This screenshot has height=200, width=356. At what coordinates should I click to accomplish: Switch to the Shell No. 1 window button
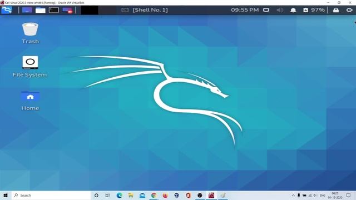[145, 10]
